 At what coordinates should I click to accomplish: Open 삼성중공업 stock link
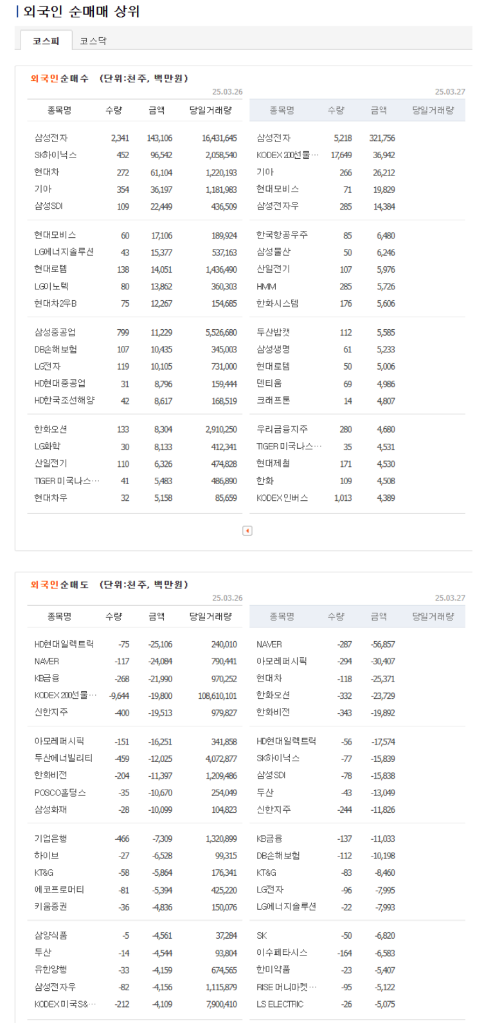coord(55,332)
